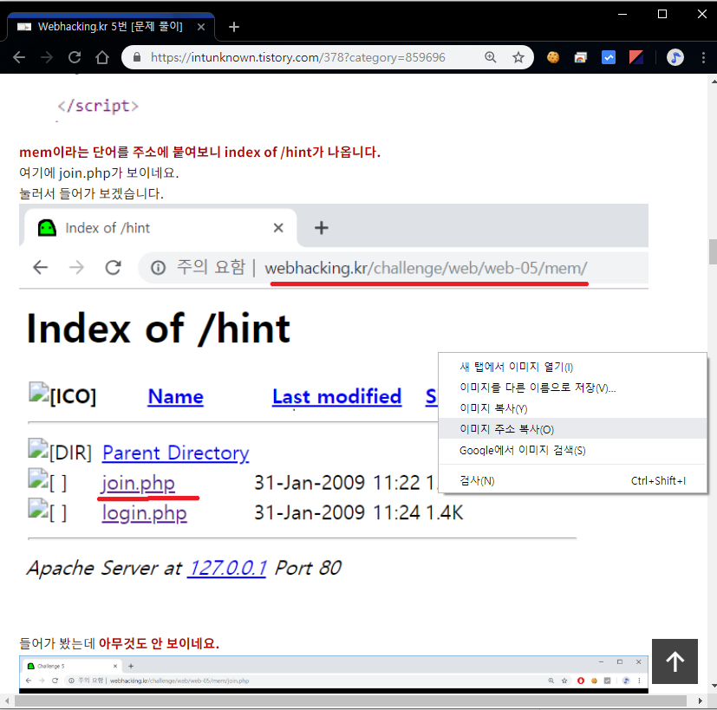Screen dimensions: 717x710
Task: Click the text 아무것도 안 보이네요.
Action: coord(160,644)
